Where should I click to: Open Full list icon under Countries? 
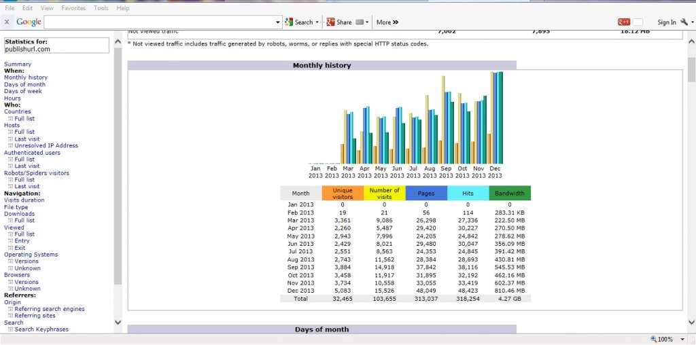pyautogui.click(x=11, y=118)
